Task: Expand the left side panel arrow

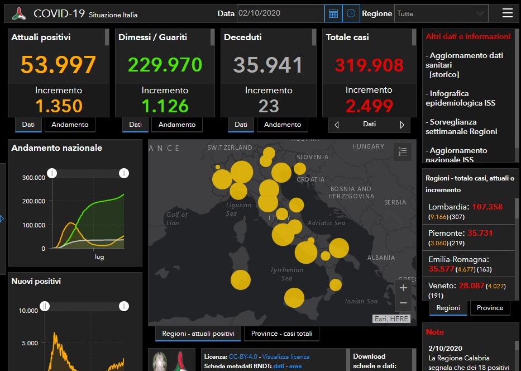Action: [2, 218]
